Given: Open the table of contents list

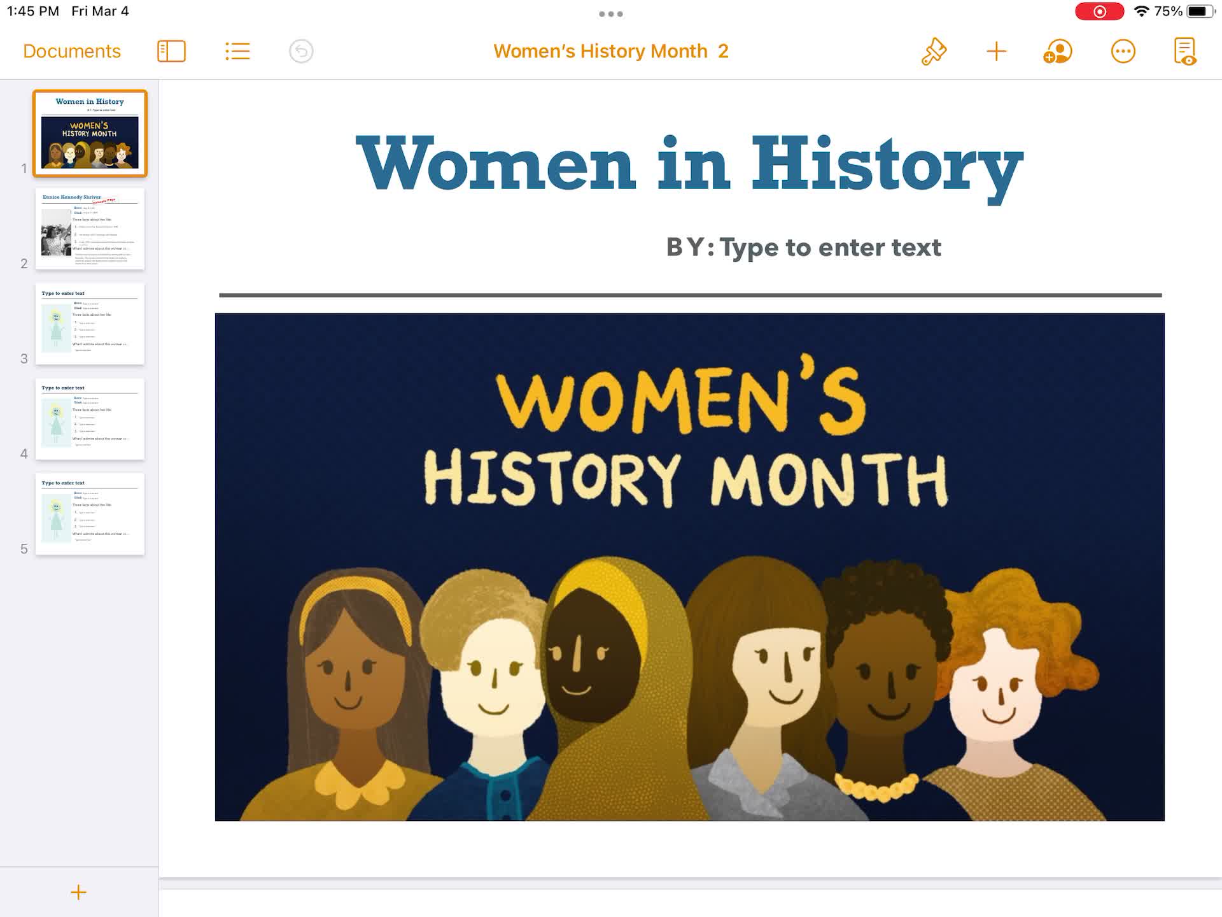Looking at the screenshot, I should (x=237, y=51).
